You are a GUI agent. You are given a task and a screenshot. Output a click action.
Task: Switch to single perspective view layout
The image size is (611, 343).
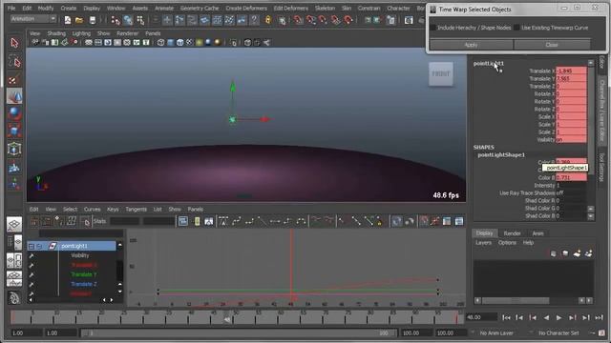click(14, 225)
